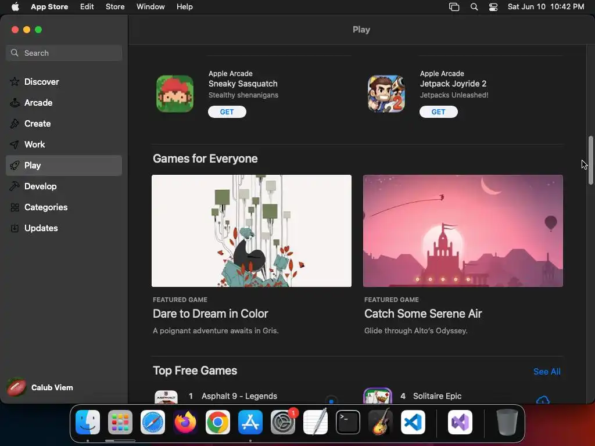The width and height of the screenshot is (595, 446).
Task: Launch Firefox from the dock
Action: tap(185, 422)
